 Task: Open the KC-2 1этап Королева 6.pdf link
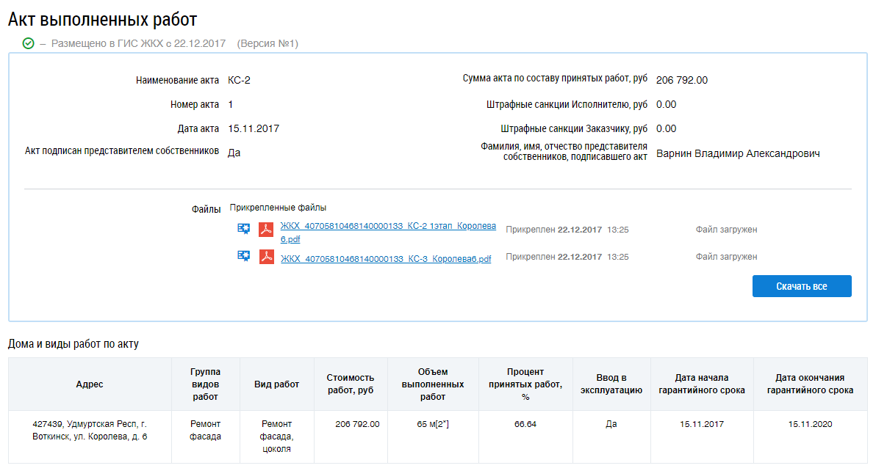click(x=387, y=227)
